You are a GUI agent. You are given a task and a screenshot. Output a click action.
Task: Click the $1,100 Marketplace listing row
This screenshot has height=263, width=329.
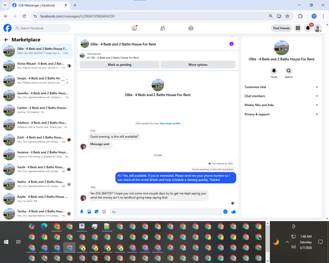(x=157, y=56)
